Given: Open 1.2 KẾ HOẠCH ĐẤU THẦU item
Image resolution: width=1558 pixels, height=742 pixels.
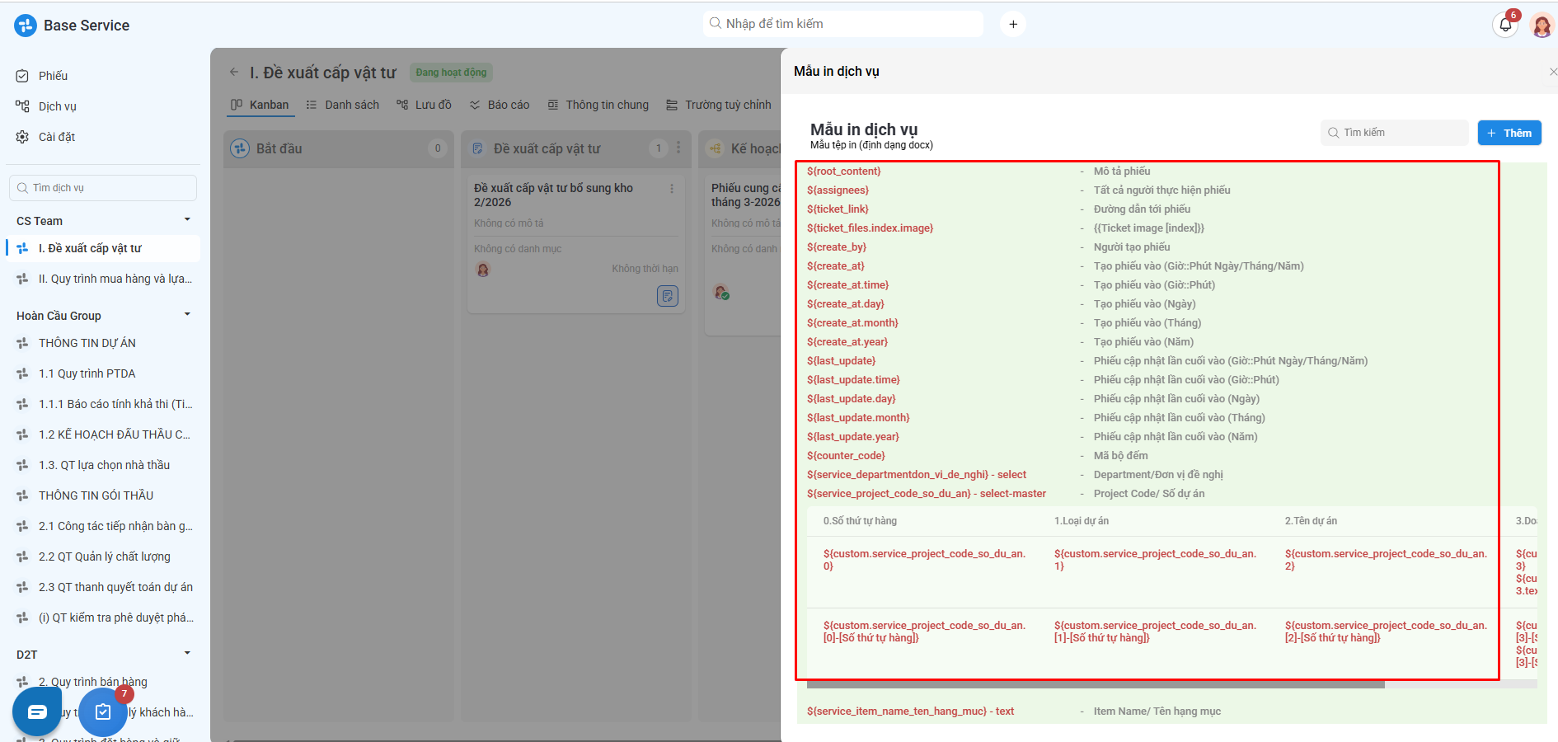Looking at the screenshot, I should (104, 434).
